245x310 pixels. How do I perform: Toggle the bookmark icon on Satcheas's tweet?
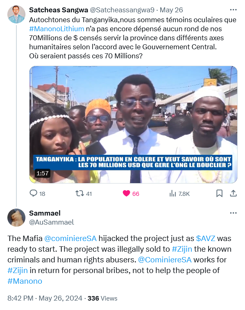219,193
